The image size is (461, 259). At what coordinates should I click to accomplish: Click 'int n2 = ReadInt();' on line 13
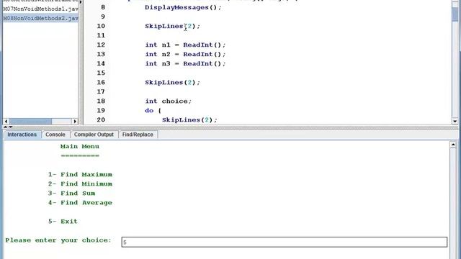click(185, 55)
